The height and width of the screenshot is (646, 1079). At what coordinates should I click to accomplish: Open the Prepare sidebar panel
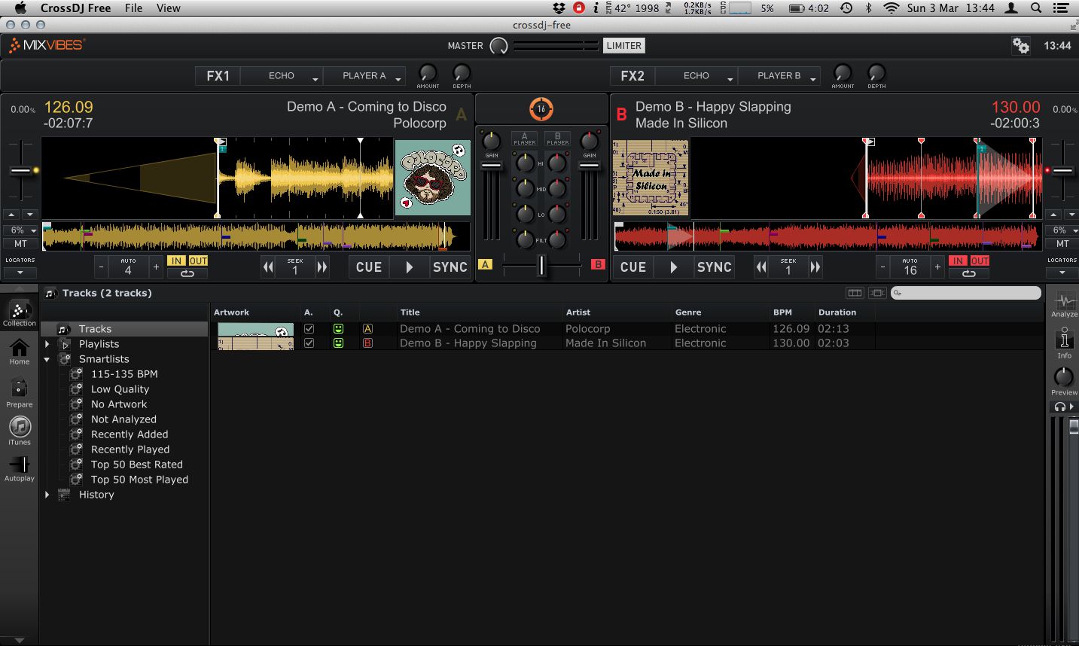[20, 392]
